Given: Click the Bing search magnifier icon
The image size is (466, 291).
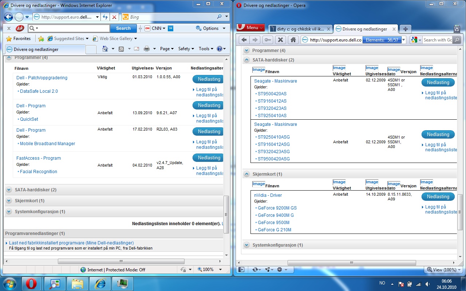Looking at the screenshot, I should (x=220, y=17).
